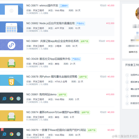Select step 1 circle 注册并认证
The image size is (139, 139).
127,75
